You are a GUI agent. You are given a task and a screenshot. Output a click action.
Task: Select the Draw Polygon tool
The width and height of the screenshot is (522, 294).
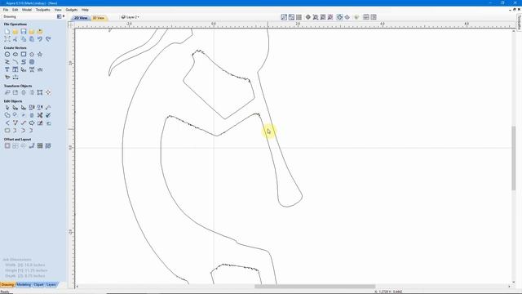click(32, 55)
